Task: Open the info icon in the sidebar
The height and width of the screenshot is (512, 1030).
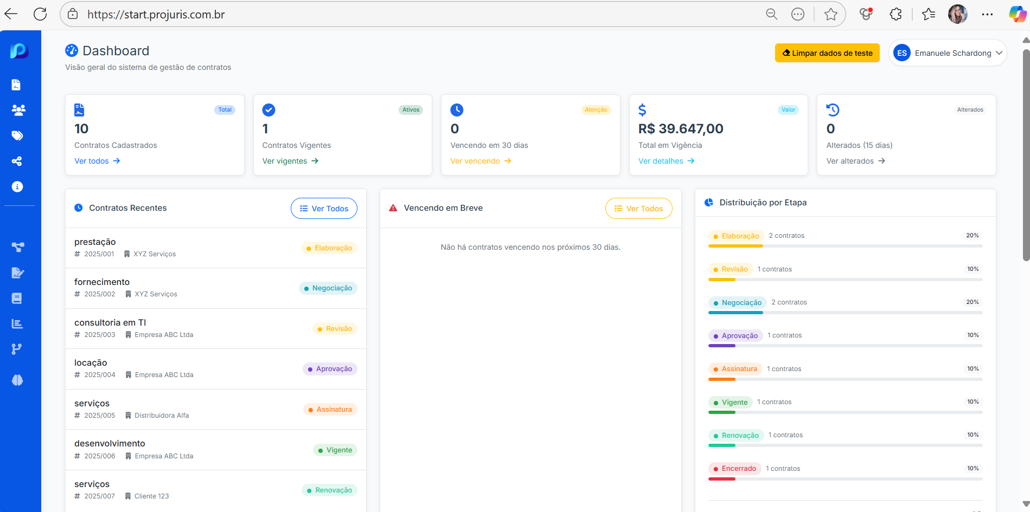Action: [x=17, y=186]
